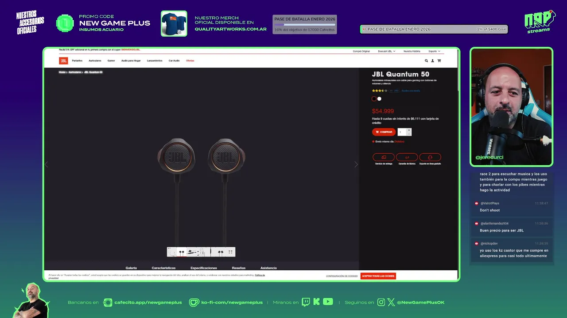567x318 pixels.
Task: Expand the Soporte dropdown
Action: pos(434,51)
